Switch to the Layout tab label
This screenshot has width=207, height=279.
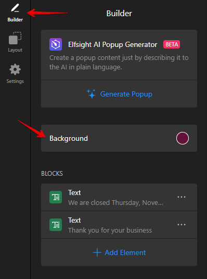tap(15, 50)
